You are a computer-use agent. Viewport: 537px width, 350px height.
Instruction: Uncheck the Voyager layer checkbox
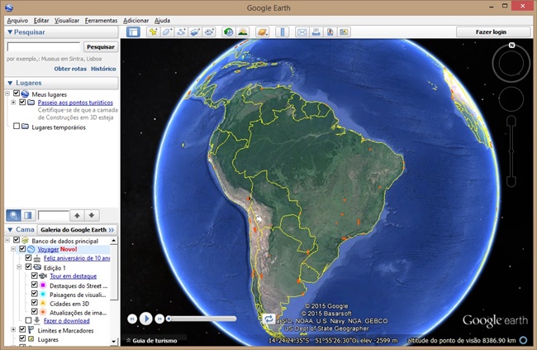click(x=22, y=248)
